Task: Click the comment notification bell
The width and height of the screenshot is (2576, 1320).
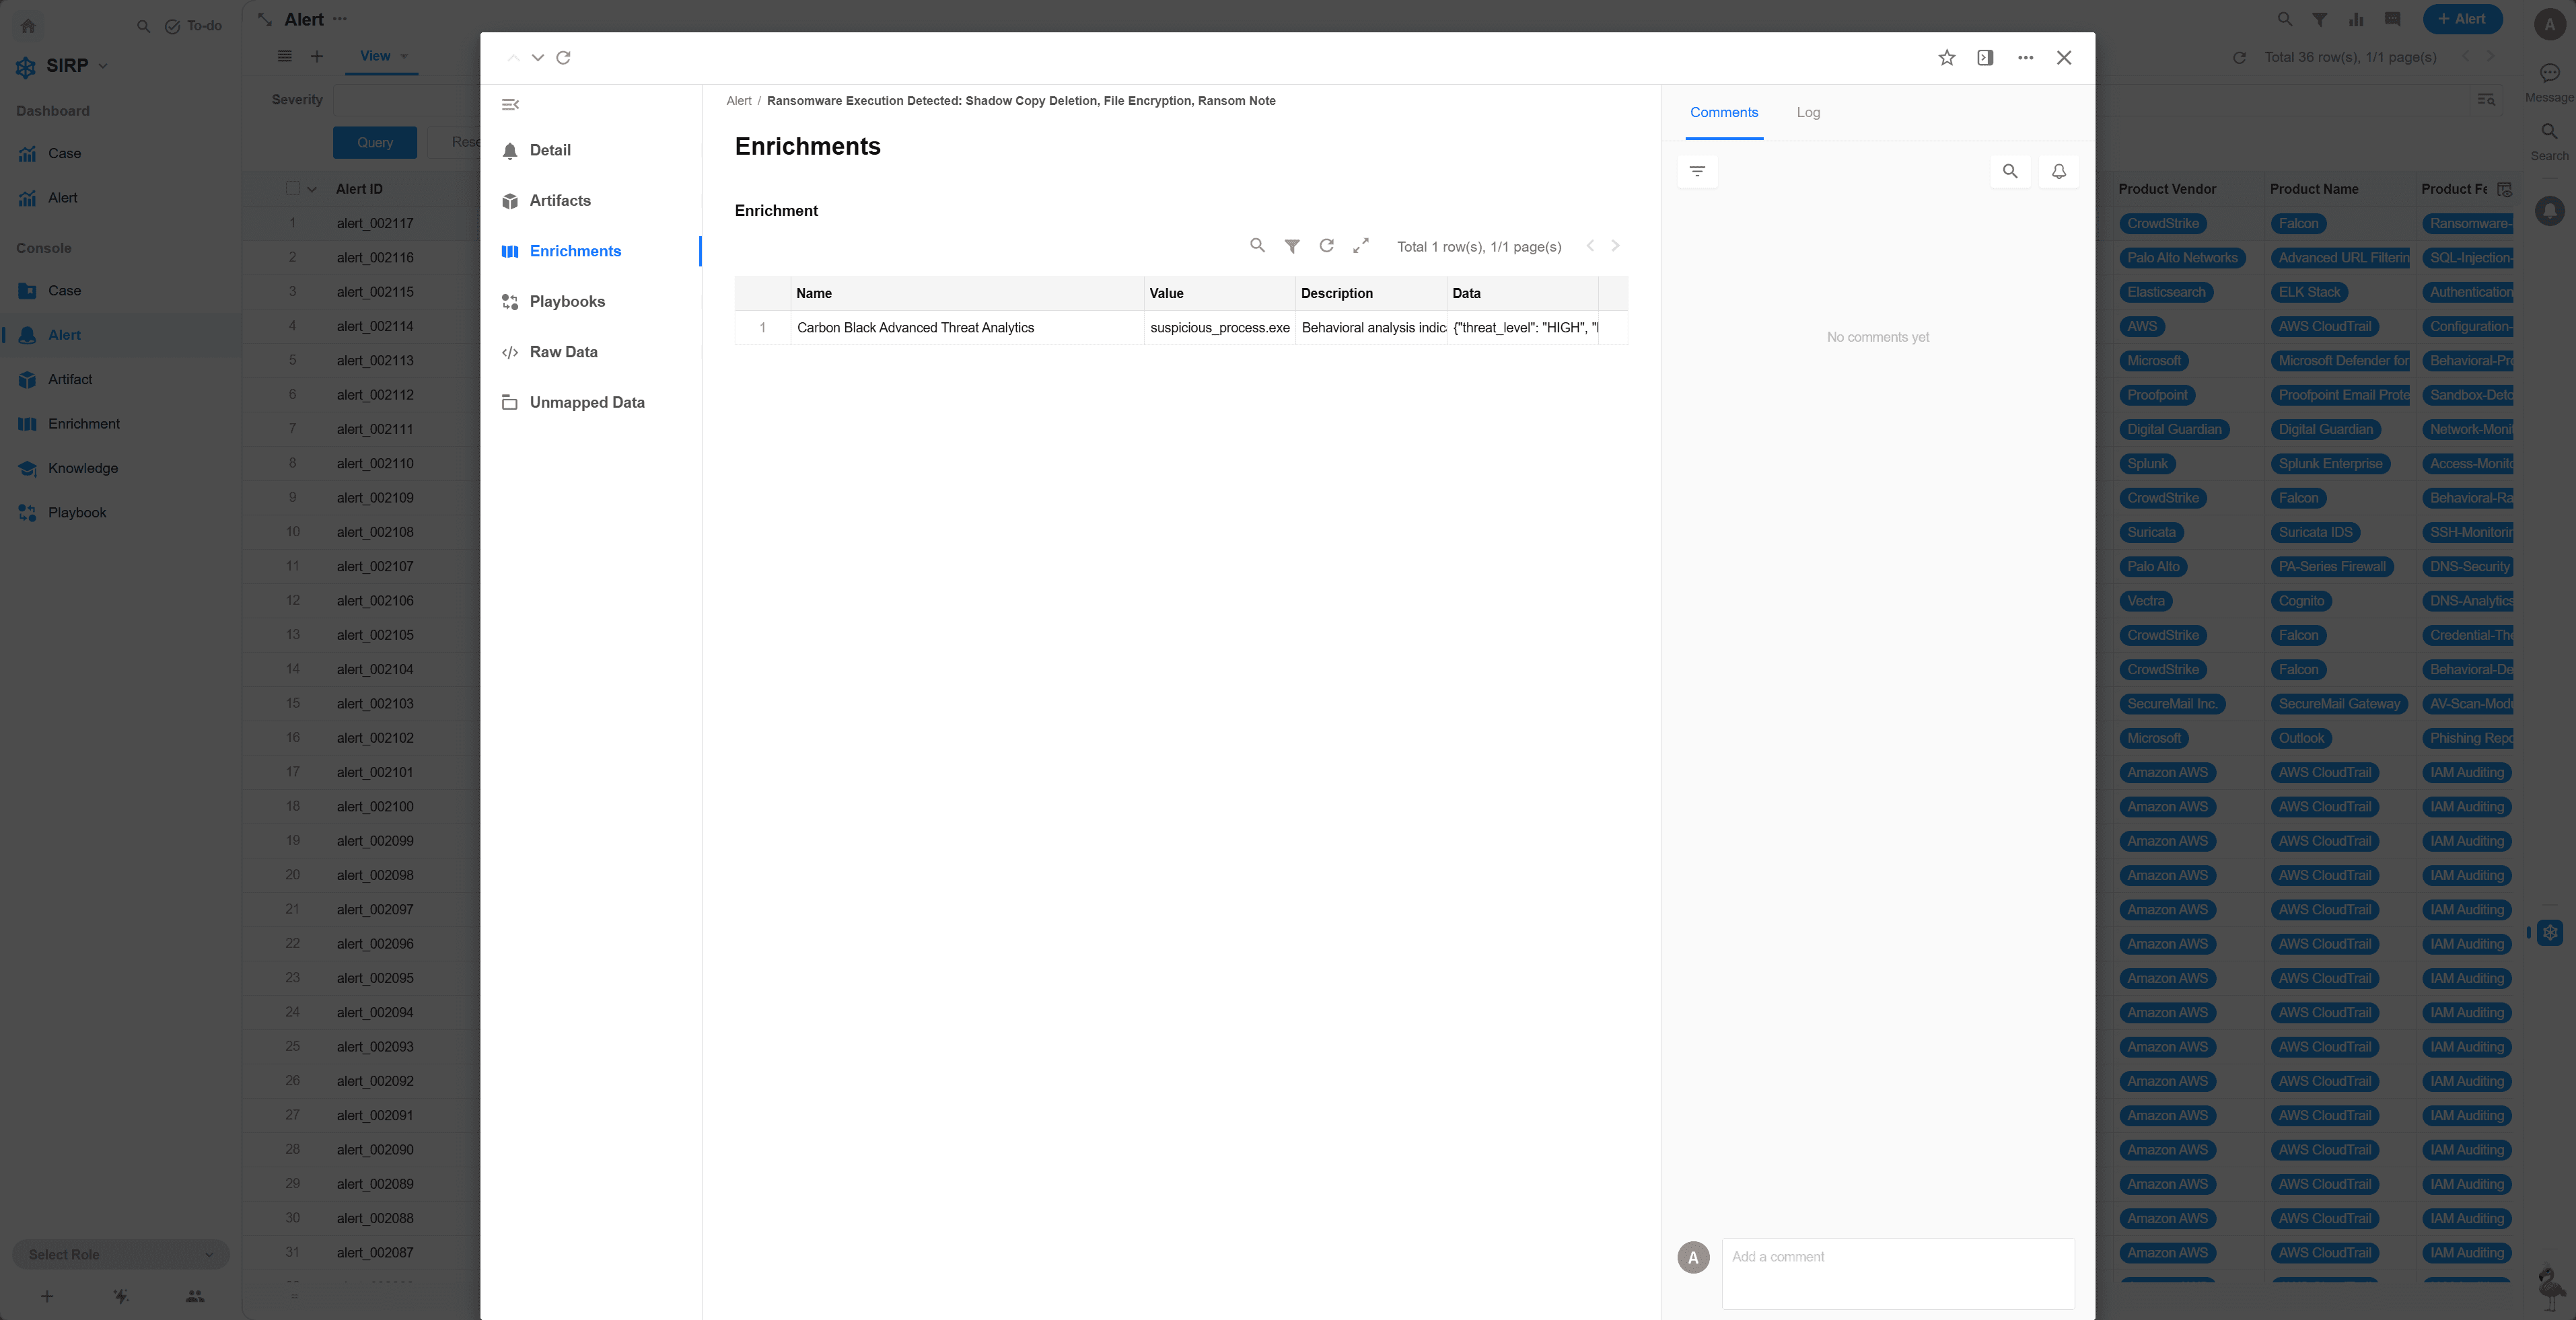Action: [x=2059, y=172]
